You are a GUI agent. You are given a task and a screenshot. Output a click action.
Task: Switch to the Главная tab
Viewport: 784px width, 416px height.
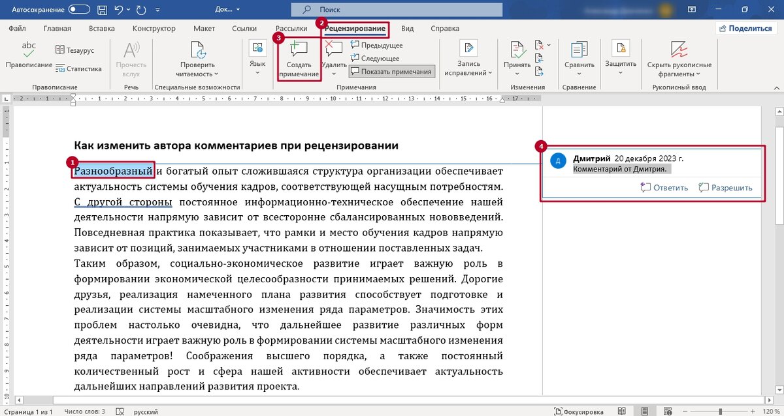click(x=57, y=29)
